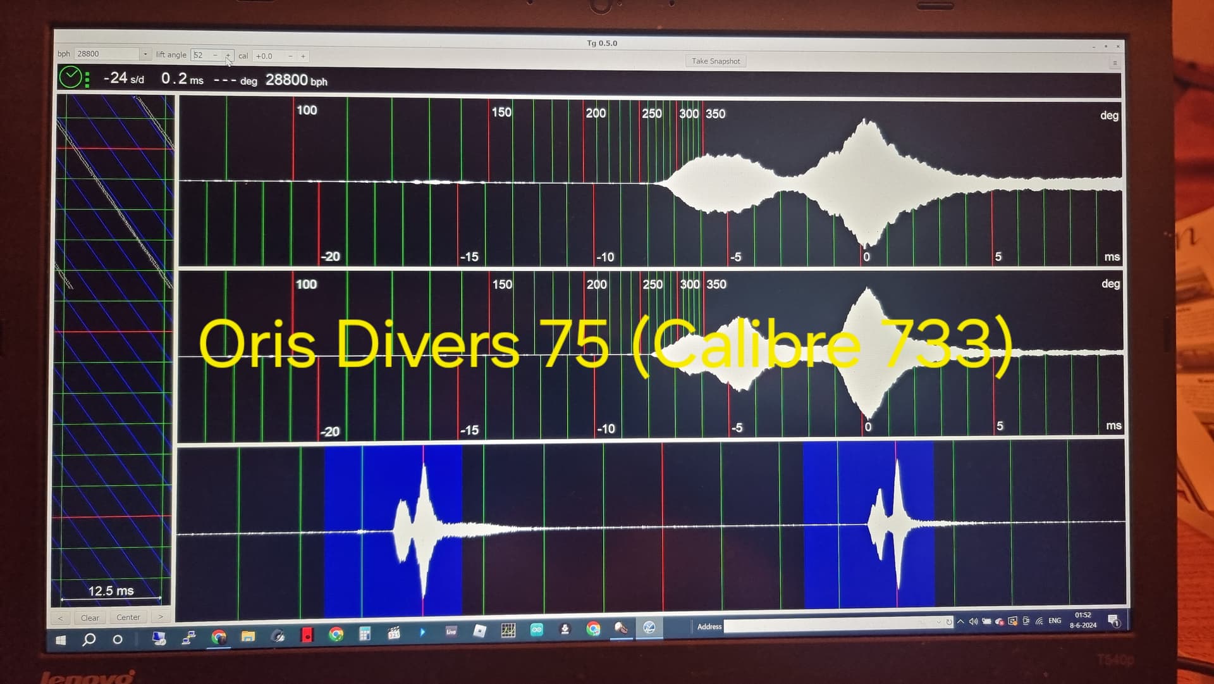Open the OneDrive cloud tray icon
Screen dimensions: 1214x684
click(1000, 622)
